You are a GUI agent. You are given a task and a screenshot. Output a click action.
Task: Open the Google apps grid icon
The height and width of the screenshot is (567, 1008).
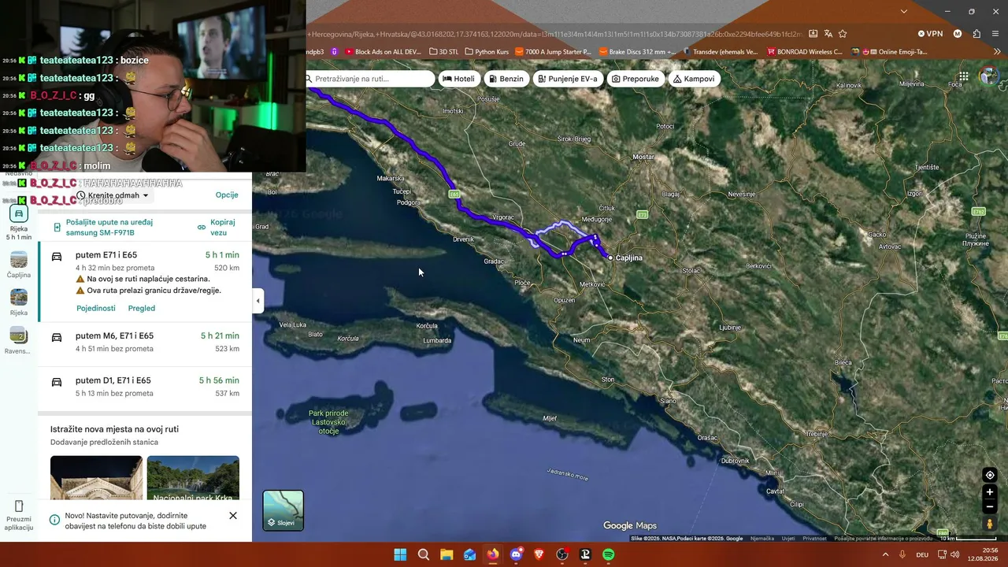[x=963, y=77]
